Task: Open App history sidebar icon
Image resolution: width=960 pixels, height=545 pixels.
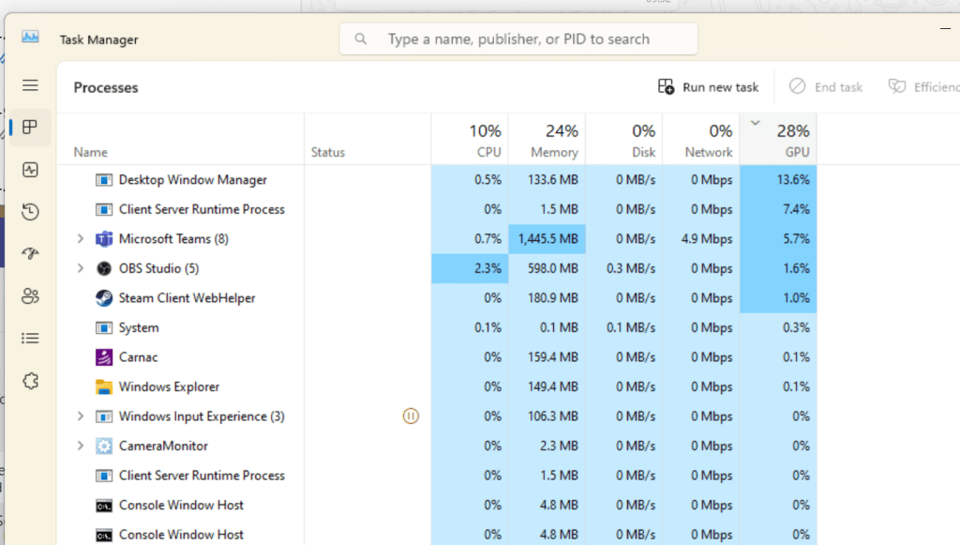Action: click(30, 212)
